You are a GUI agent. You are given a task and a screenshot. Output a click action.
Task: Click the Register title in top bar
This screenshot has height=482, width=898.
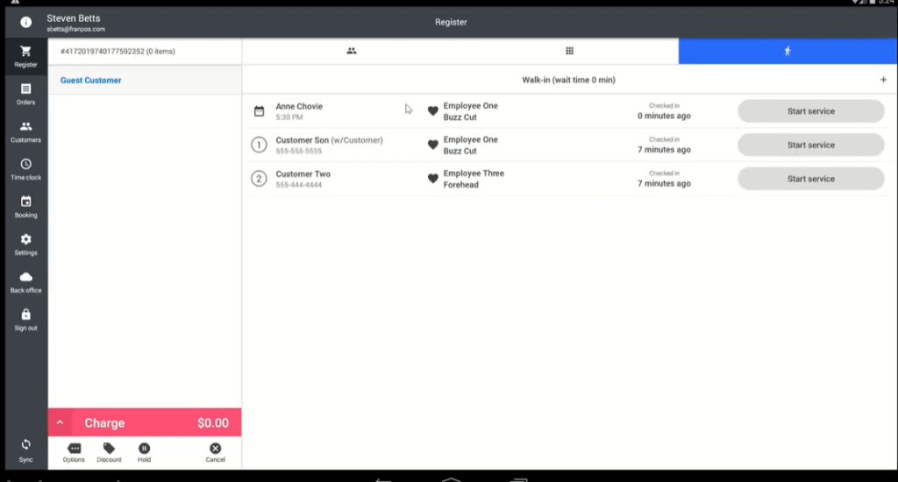(x=451, y=22)
